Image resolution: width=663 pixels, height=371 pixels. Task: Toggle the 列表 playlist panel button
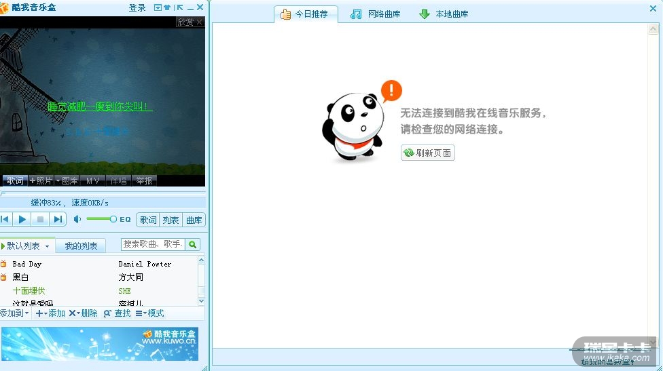pos(171,220)
